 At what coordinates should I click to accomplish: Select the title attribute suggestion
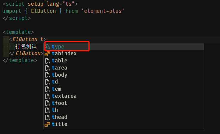(124, 124)
